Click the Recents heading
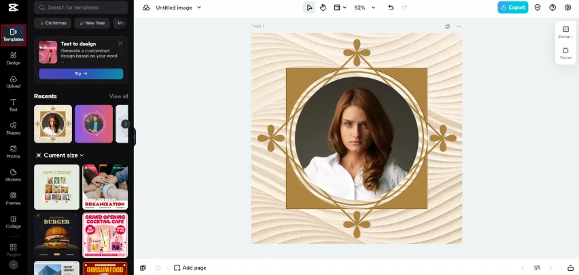This screenshot has width=579, height=275. coord(46,96)
